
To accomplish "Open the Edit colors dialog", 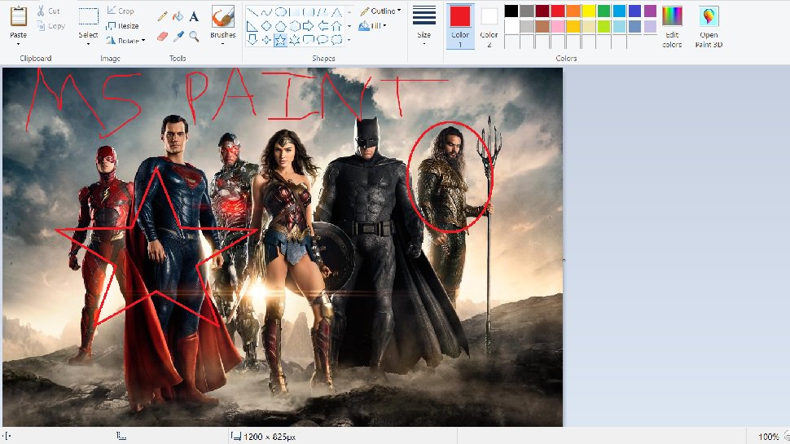I will [672, 27].
